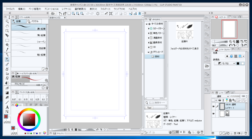Select the Pen tool in tool palette

coord(7,55)
